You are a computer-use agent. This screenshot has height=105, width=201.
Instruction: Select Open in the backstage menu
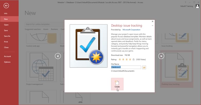point(6,25)
